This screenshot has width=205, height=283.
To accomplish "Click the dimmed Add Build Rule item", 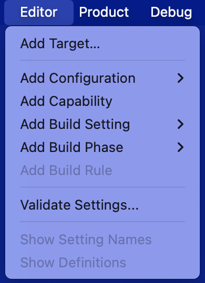I will (x=102, y=170).
